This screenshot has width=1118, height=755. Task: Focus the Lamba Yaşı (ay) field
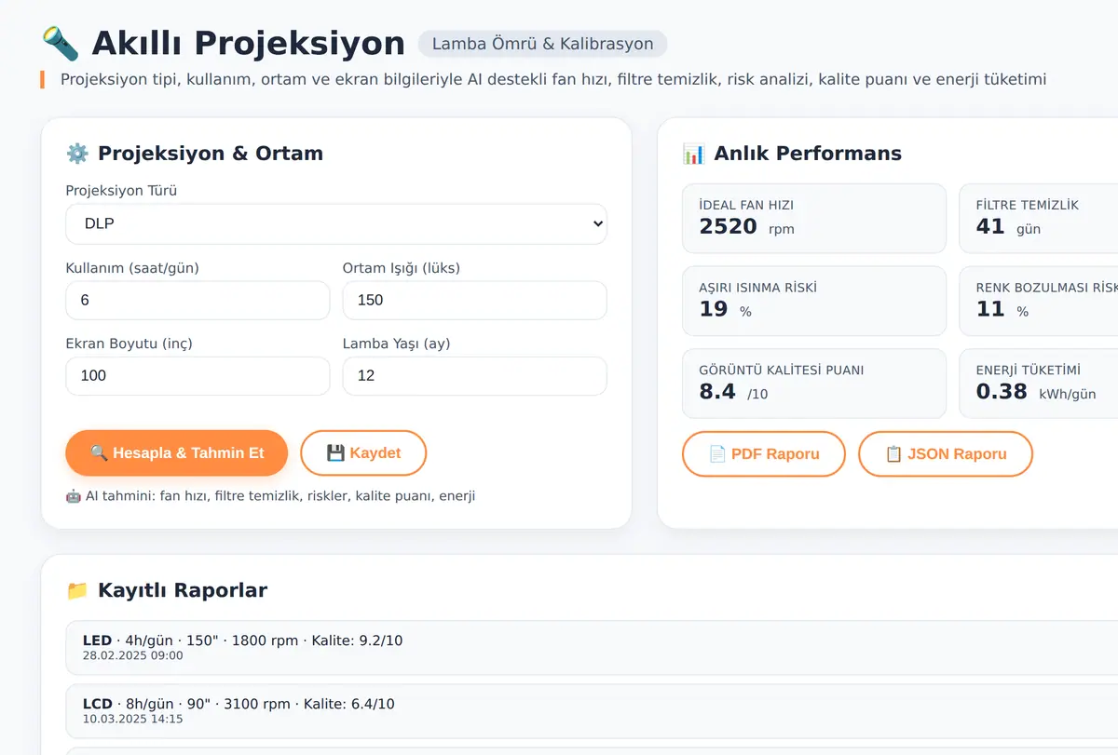475,376
